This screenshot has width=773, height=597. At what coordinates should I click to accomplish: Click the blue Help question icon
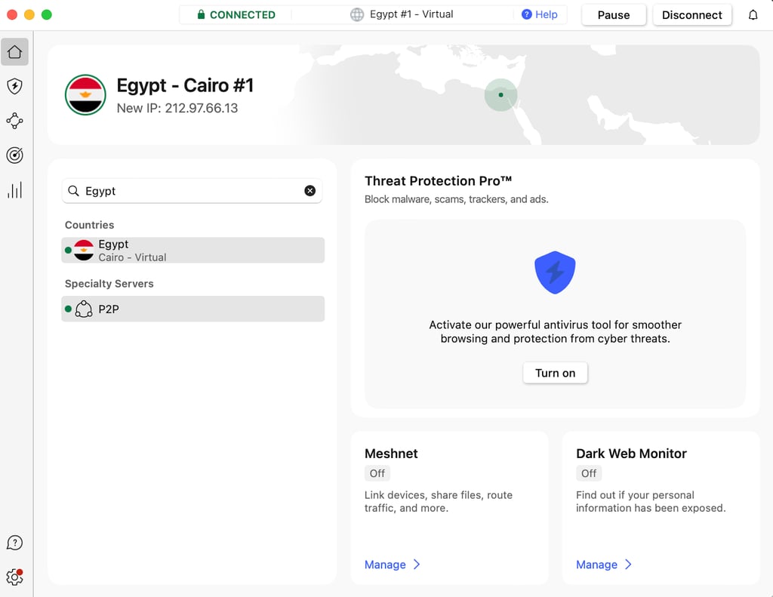pos(526,14)
